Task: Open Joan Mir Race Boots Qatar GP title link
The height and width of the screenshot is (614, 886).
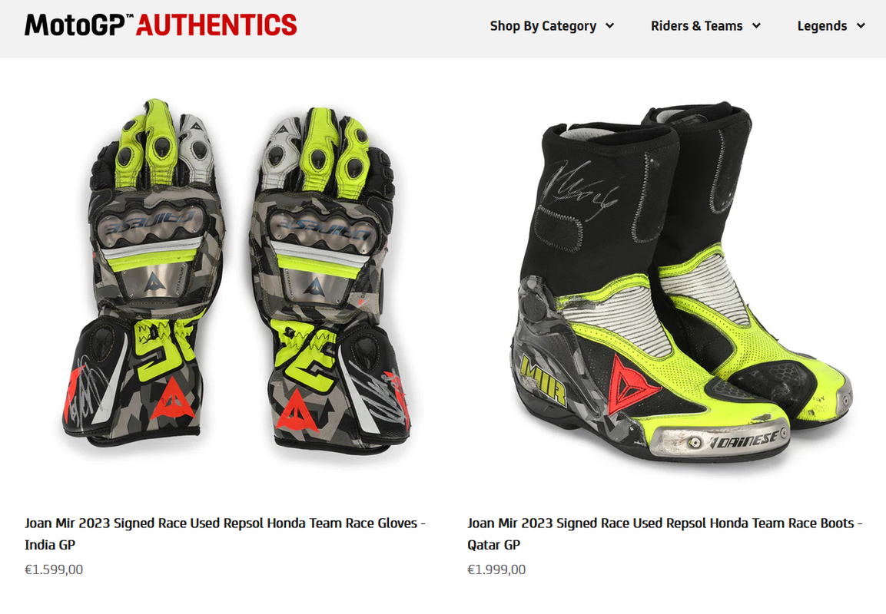Action: coord(665,534)
